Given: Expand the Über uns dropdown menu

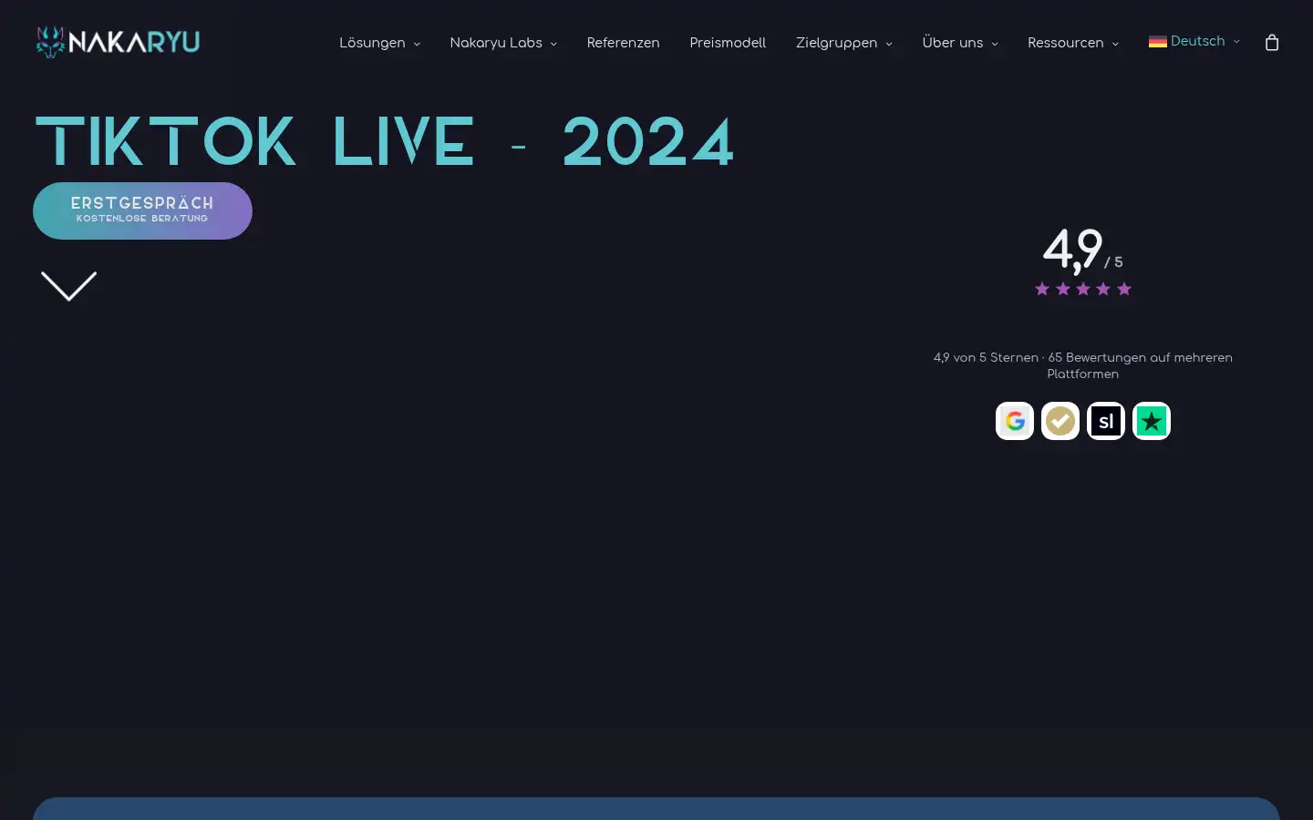Looking at the screenshot, I should tap(959, 43).
